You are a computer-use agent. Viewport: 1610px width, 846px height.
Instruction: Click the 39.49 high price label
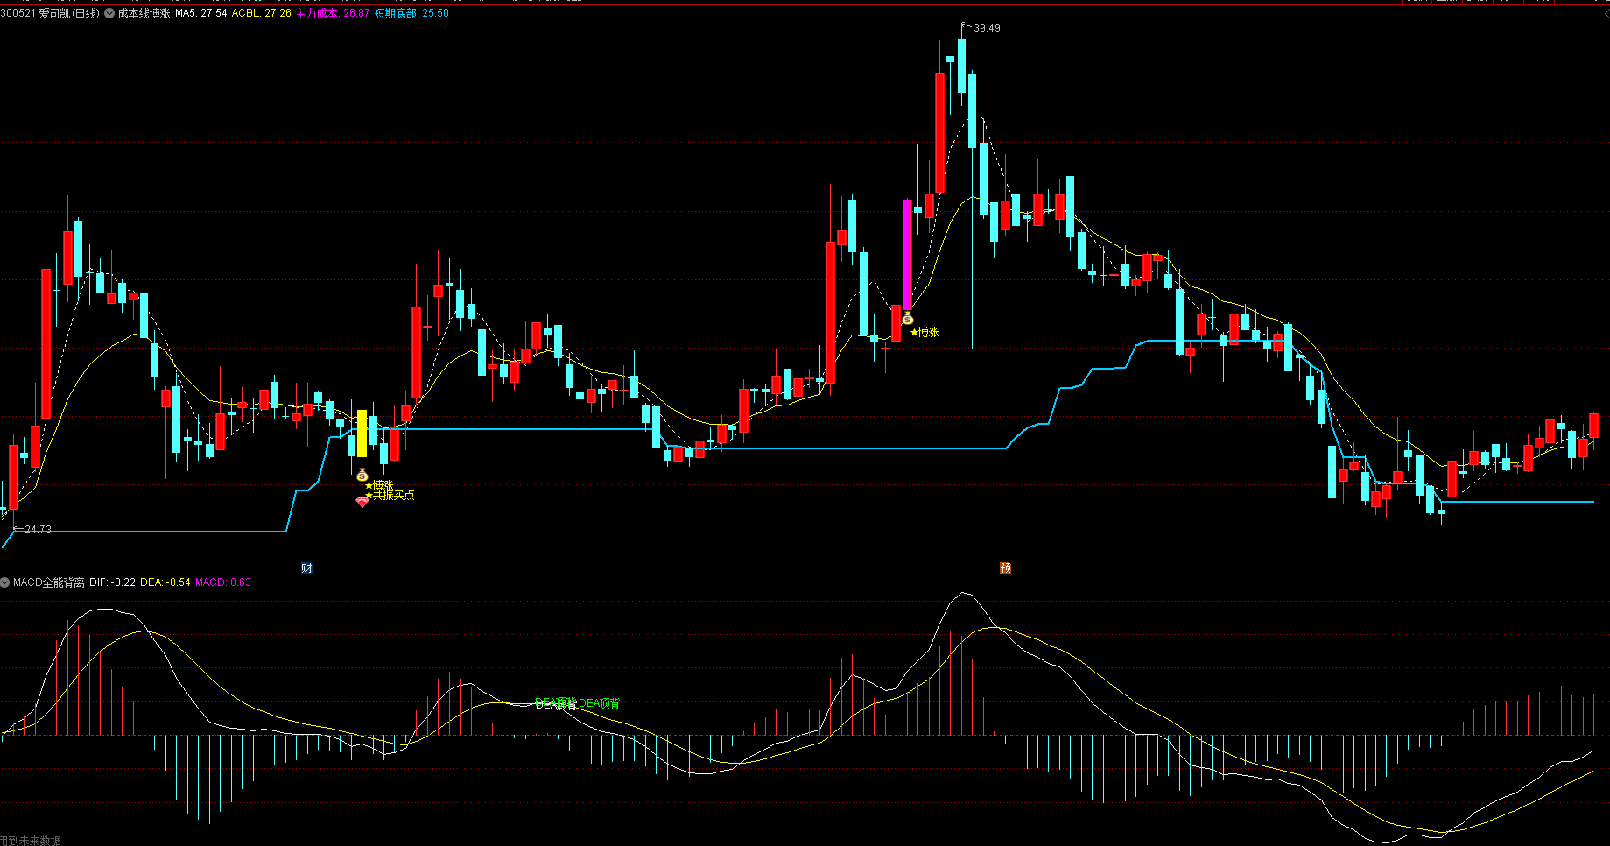click(x=987, y=28)
